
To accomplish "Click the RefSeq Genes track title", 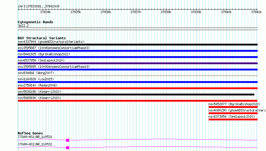I will (30, 133).
